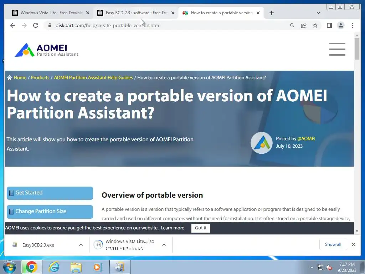Open a new browser tab
The image size is (365, 274).
point(271,13)
